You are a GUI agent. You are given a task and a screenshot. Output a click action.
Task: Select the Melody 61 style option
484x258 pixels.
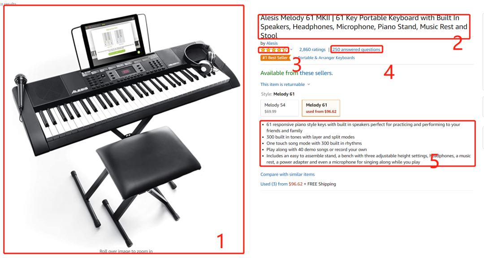pos(321,108)
